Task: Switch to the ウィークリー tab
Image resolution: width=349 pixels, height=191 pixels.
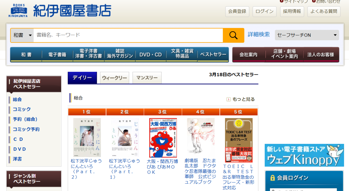Action: [115, 78]
